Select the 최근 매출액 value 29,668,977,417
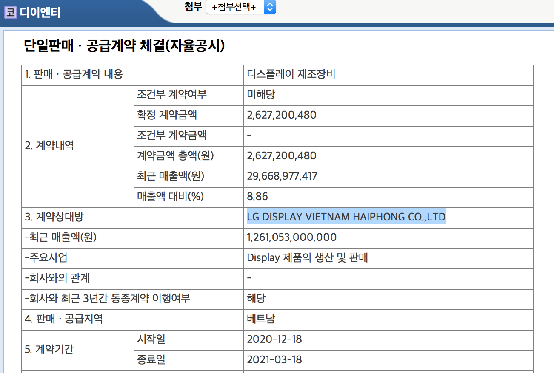 click(282, 176)
